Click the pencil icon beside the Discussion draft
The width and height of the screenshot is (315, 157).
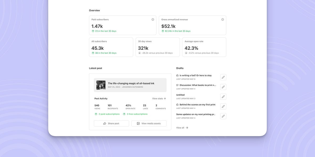(223, 87)
